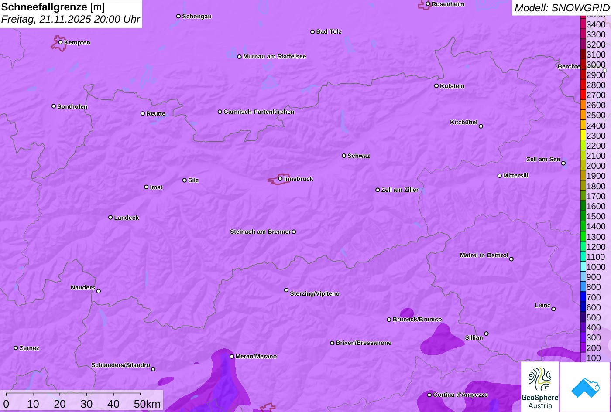Select the Reutte marker dot
Viewport: 611px width, 412px height.
[x=142, y=113]
